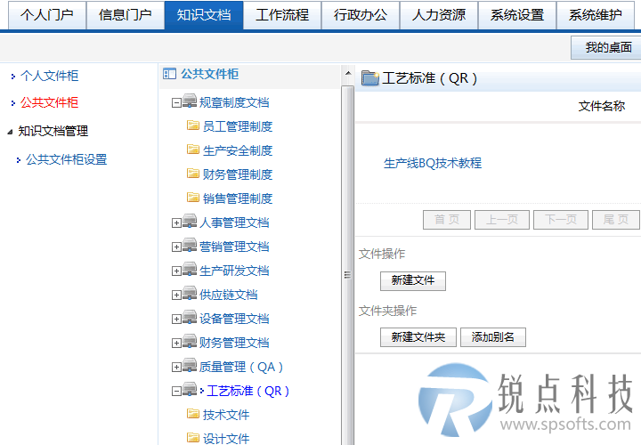Click the folder icon beside 员工管理制度
Image resolution: width=641 pixels, height=445 pixels.
coord(193,125)
